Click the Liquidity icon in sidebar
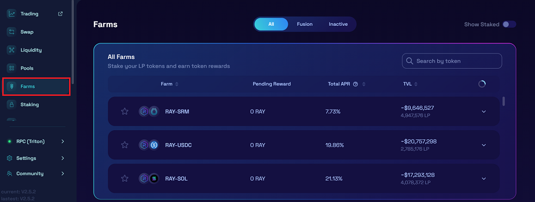Image resolution: width=535 pixels, height=202 pixels. 12,50
